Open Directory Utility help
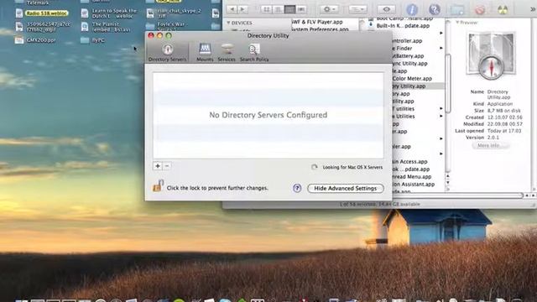 pyautogui.click(x=297, y=188)
